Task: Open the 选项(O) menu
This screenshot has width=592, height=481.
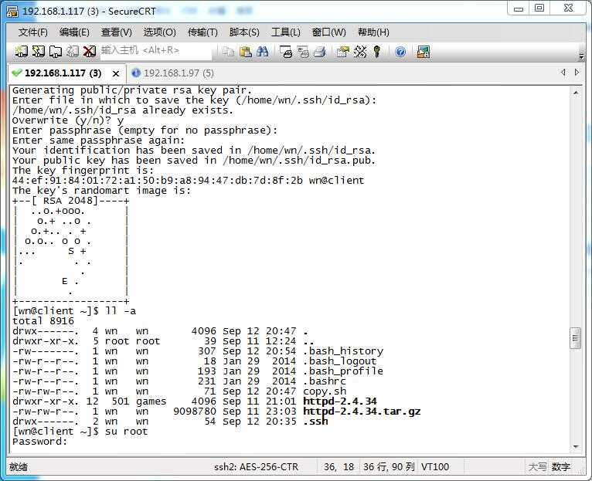Action: tap(159, 32)
